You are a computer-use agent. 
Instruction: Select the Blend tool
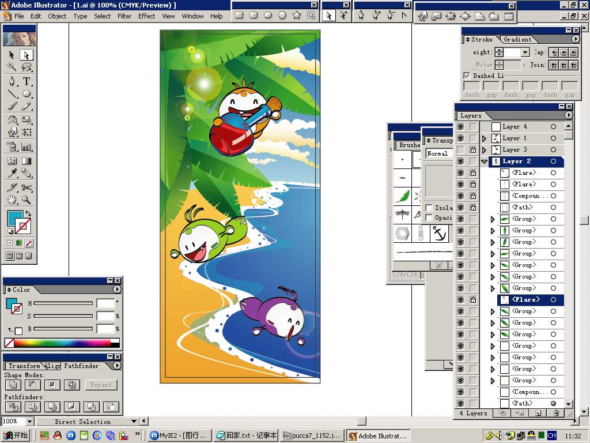[x=27, y=173]
